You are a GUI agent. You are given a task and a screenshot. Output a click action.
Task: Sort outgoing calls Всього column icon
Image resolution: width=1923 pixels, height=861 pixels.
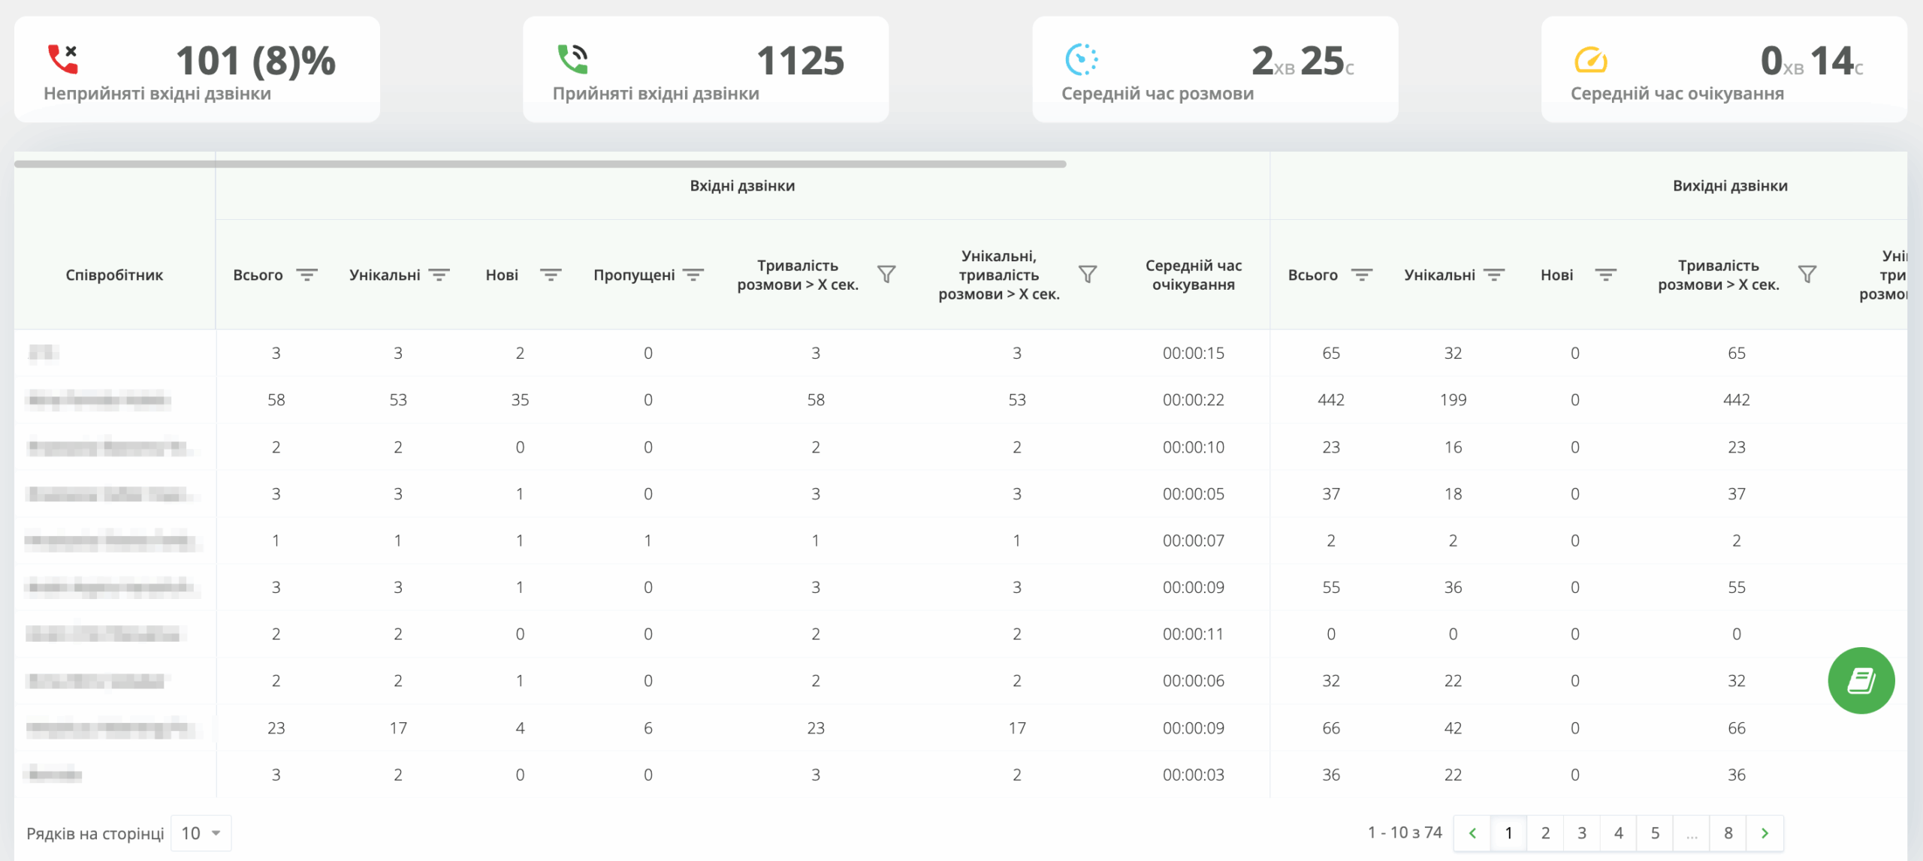[1361, 275]
